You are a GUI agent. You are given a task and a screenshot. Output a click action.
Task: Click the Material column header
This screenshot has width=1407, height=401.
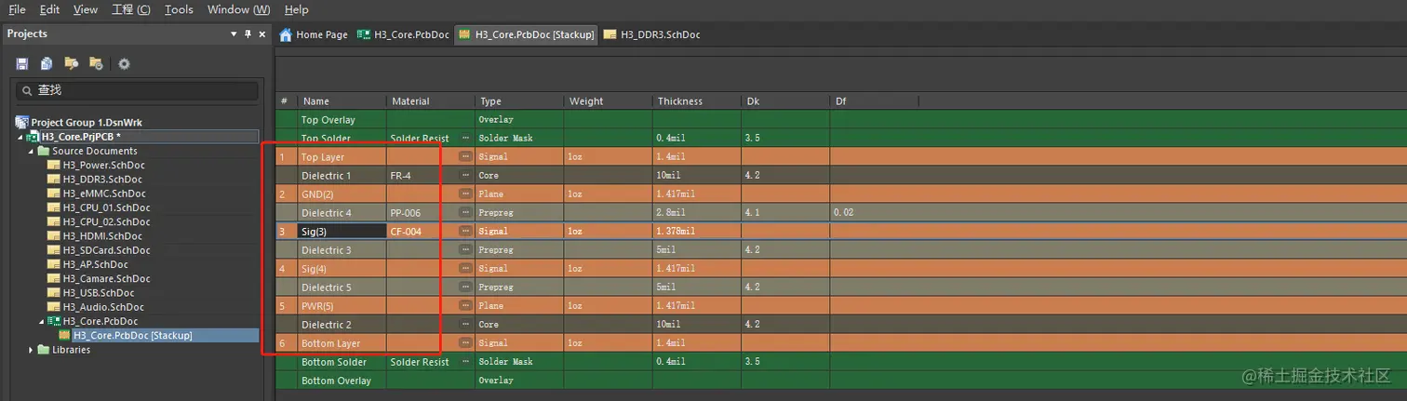point(430,100)
